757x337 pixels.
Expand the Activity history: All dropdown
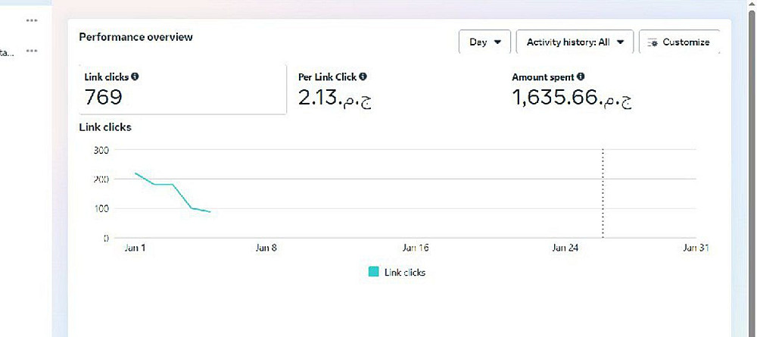575,42
